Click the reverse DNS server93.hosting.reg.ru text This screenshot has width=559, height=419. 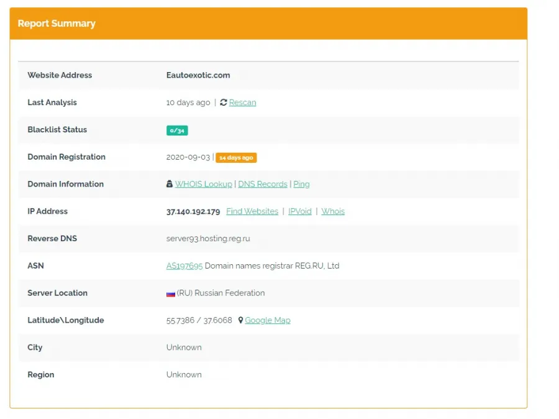coord(208,239)
